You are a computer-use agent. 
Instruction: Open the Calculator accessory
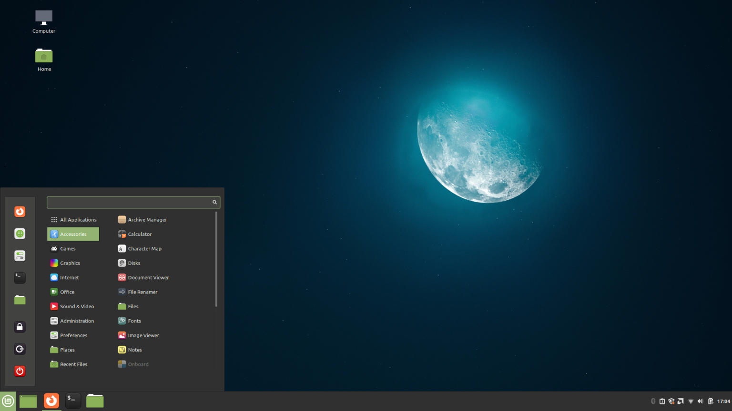pos(140,234)
